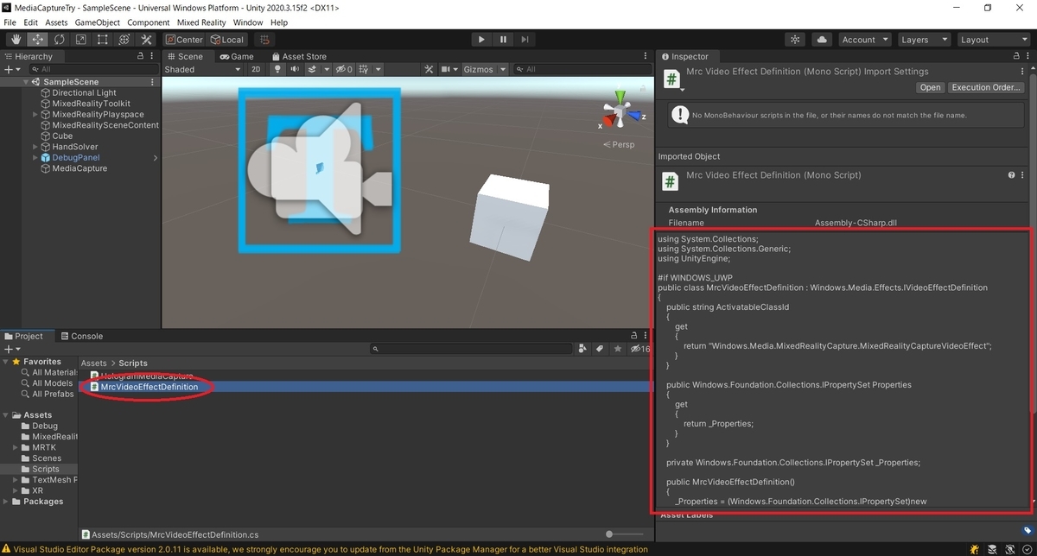1037x556 pixels.
Task: Select the Move tool
Action: pyautogui.click(x=38, y=40)
